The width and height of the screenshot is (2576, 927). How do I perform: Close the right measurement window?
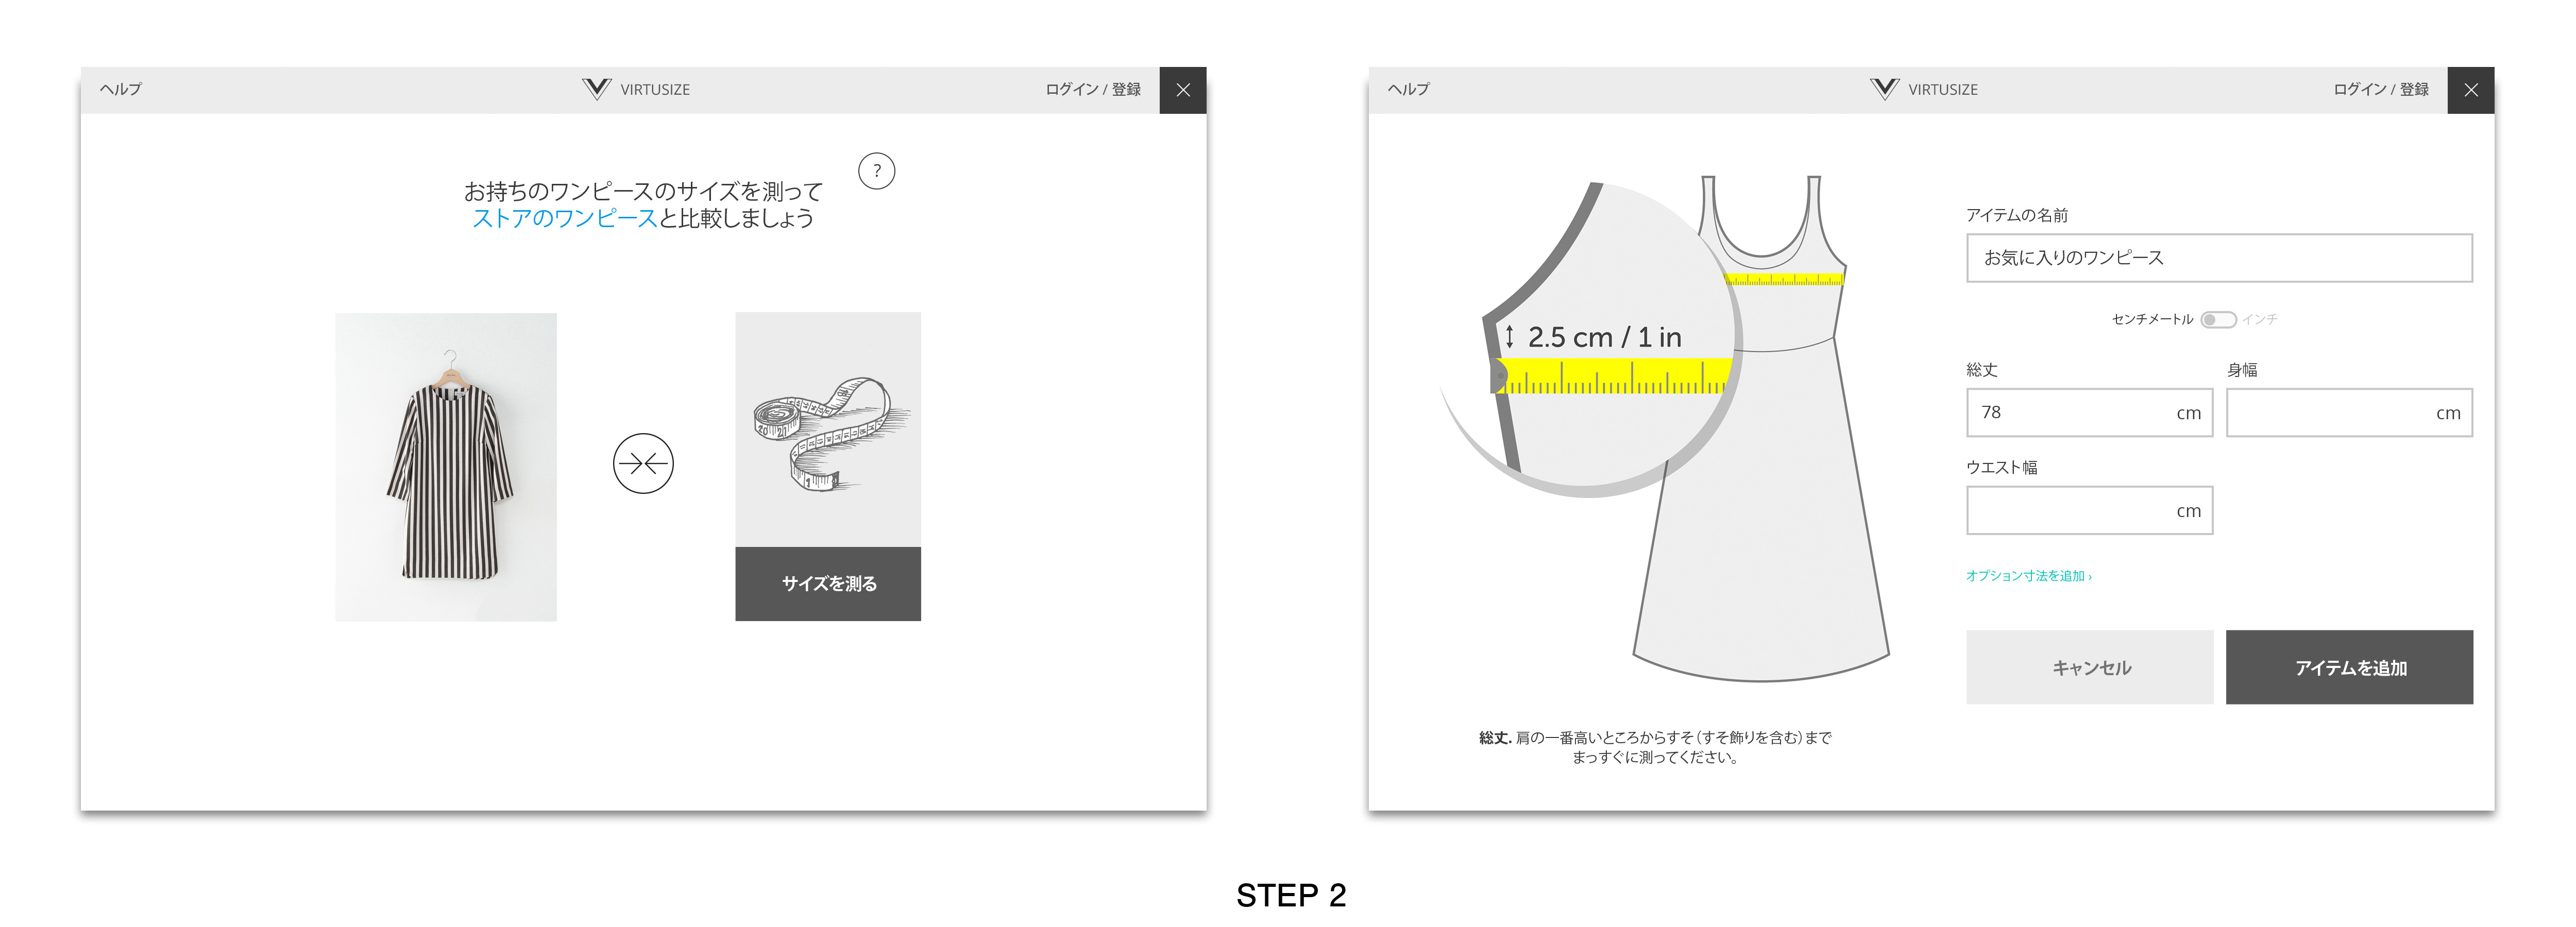[x=2471, y=90]
